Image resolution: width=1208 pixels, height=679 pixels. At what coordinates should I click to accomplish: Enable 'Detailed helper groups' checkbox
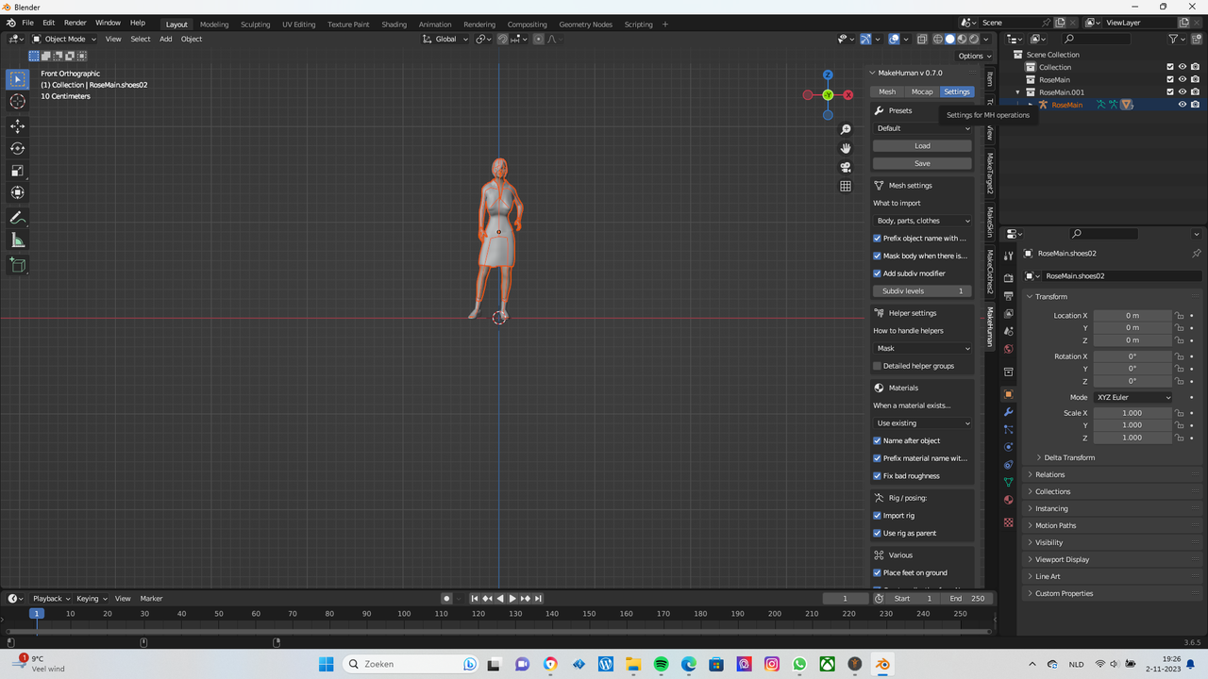click(x=877, y=366)
